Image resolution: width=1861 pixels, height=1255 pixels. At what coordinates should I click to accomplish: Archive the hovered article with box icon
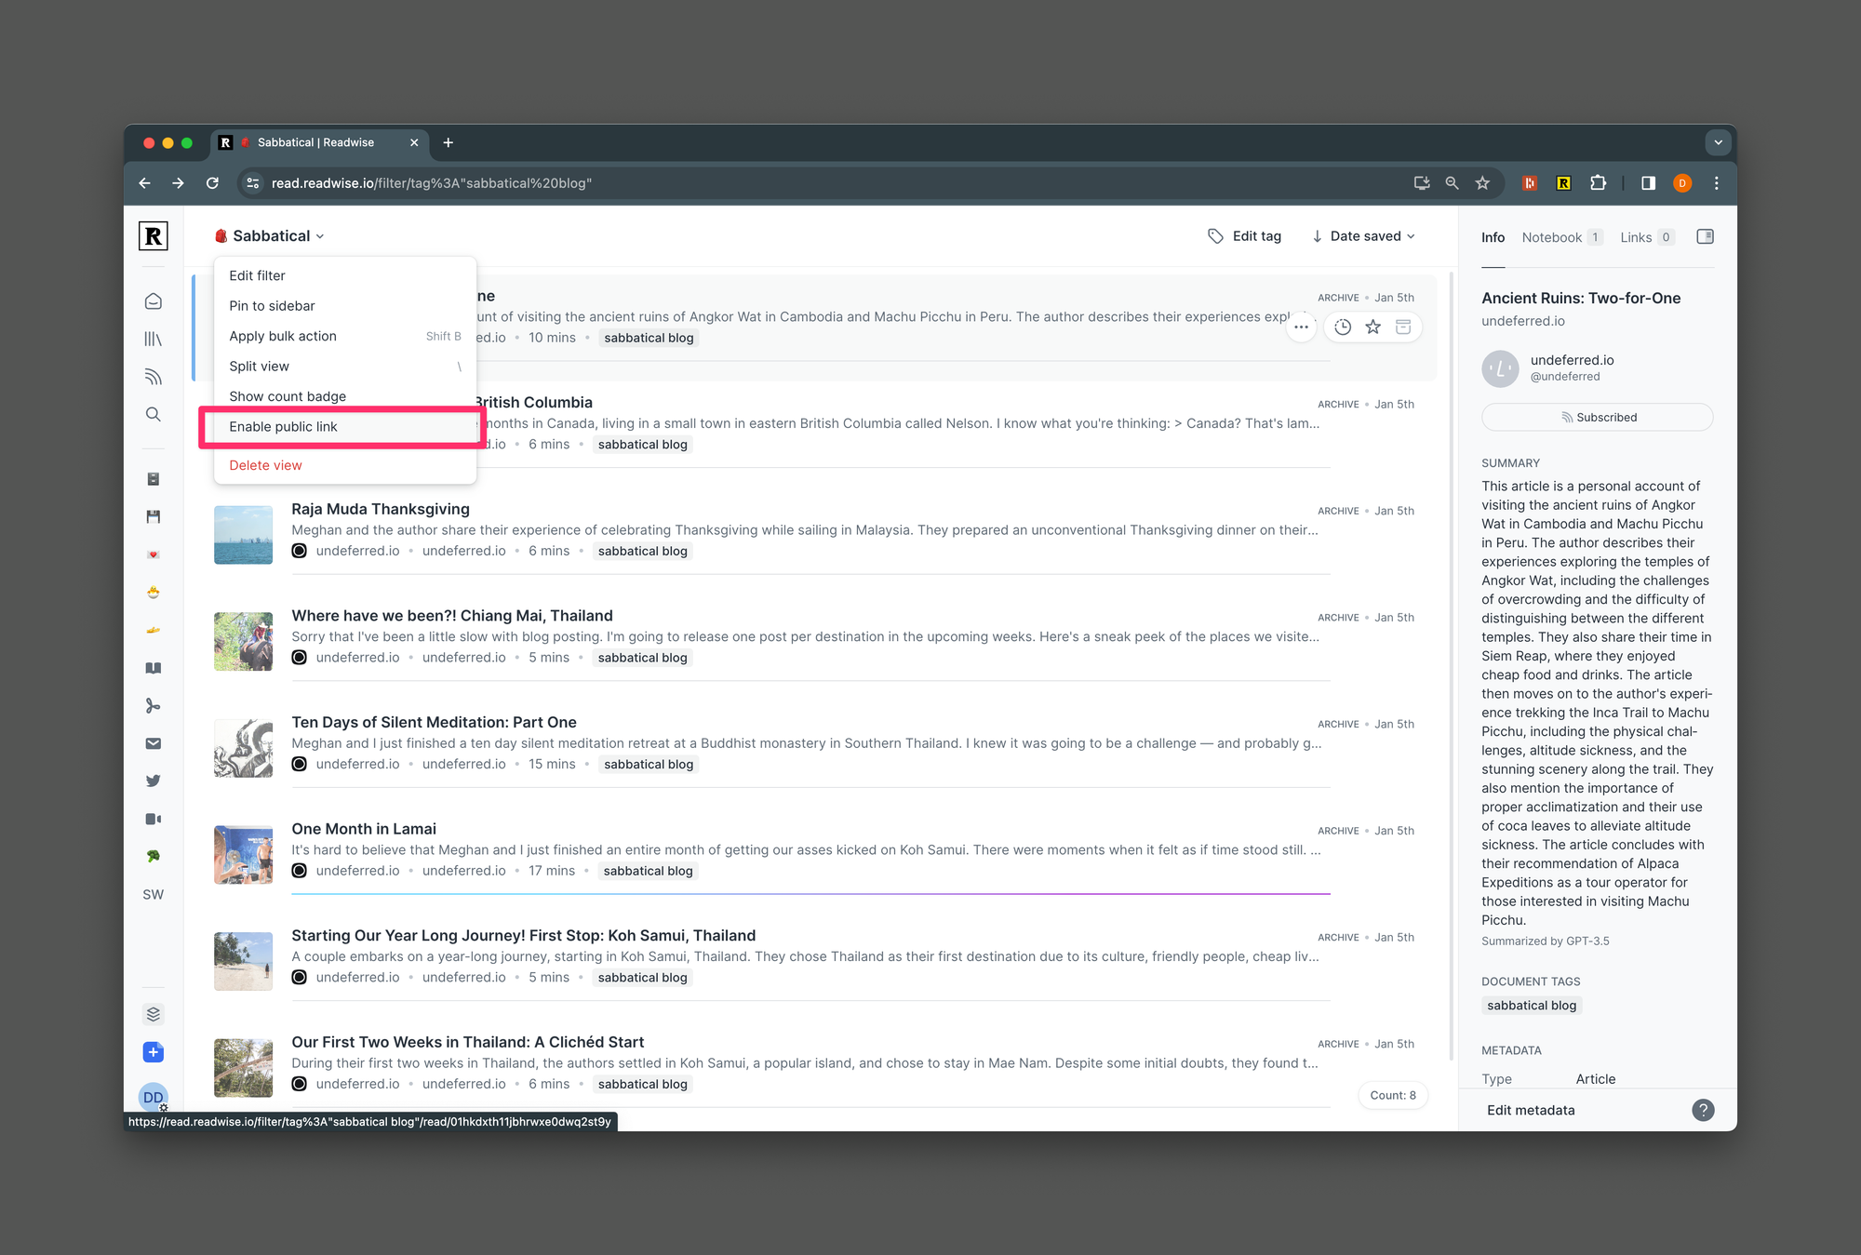click(x=1403, y=327)
